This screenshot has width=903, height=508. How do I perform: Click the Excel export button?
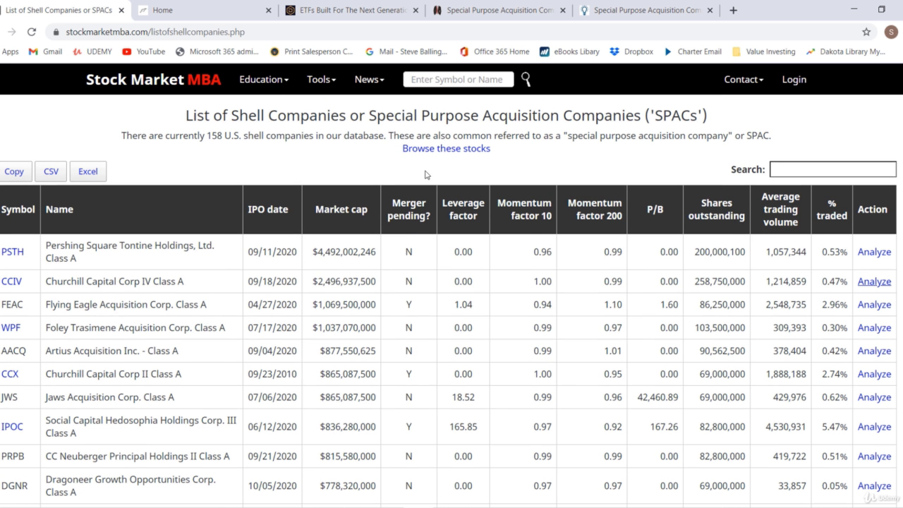[x=88, y=171]
